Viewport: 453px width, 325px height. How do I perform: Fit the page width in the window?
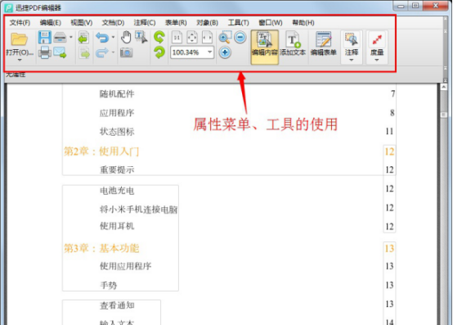tap(207, 38)
